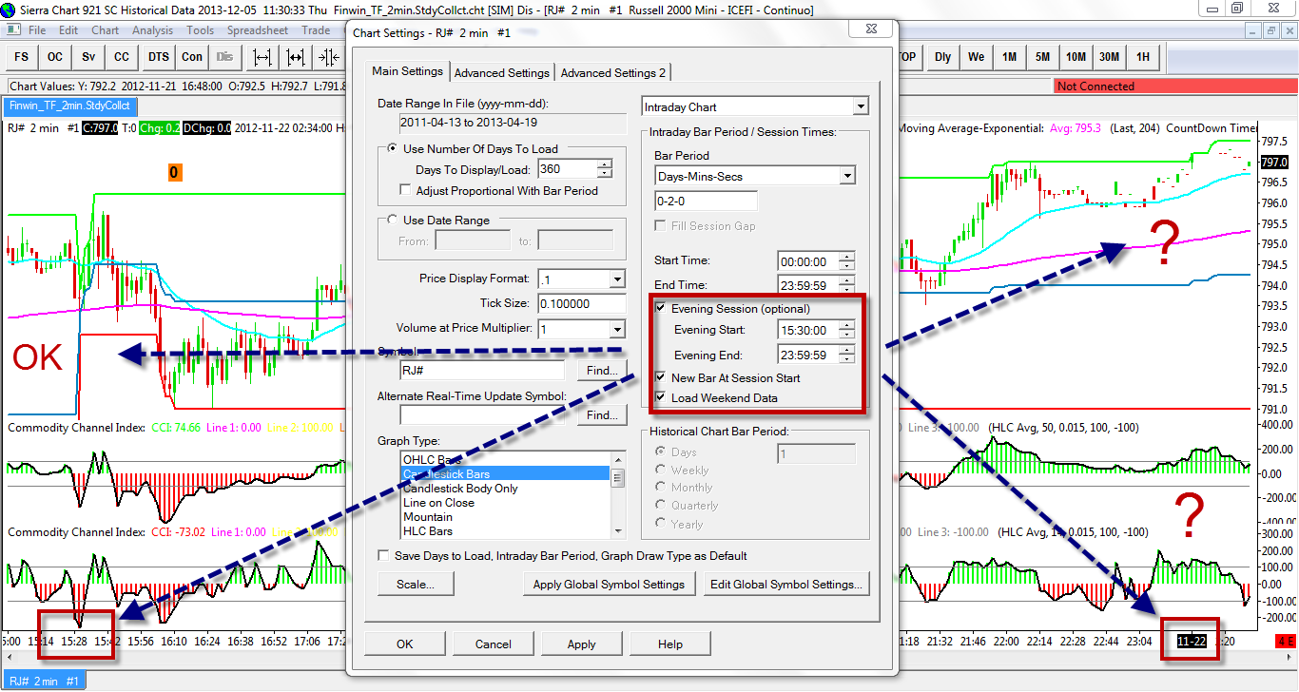
Task: Click the thin double-arrow bar spacing icon
Action: pyautogui.click(x=262, y=57)
